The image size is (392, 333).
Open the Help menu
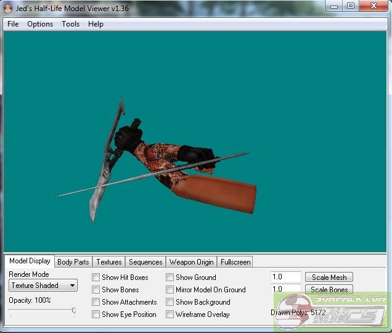point(96,24)
